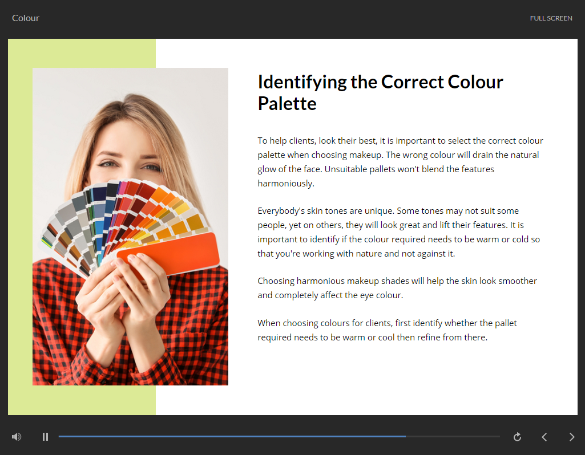Click the colour swatch fan photo
This screenshot has height=455, width=585.
pyautogui.click(x=130, y=226)
